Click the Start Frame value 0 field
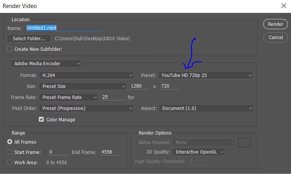 point(58,152)
